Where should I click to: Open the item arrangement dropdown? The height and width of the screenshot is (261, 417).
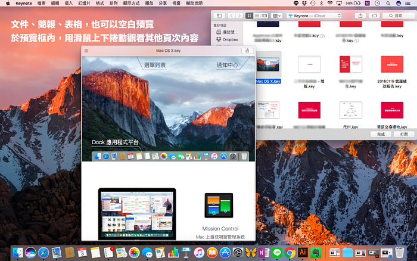coord(276,15)
